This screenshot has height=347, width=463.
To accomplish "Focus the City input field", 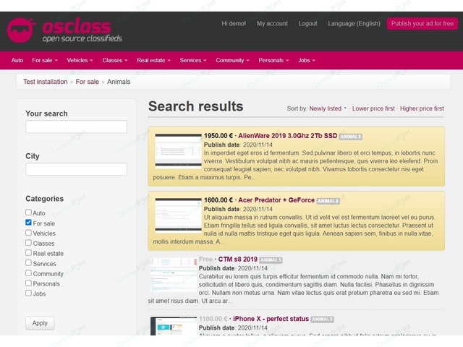I will pos(76,169).
